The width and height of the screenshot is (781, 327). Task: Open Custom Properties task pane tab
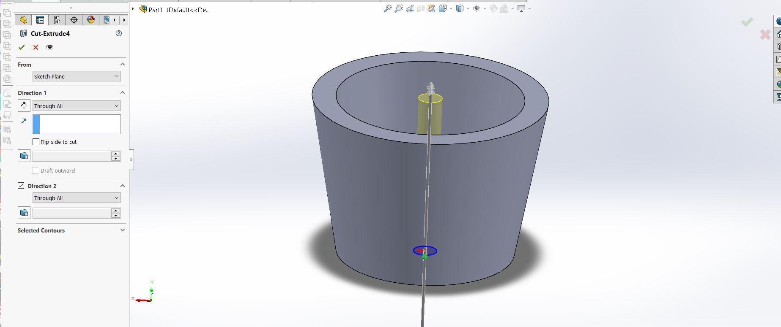(778, 97)
